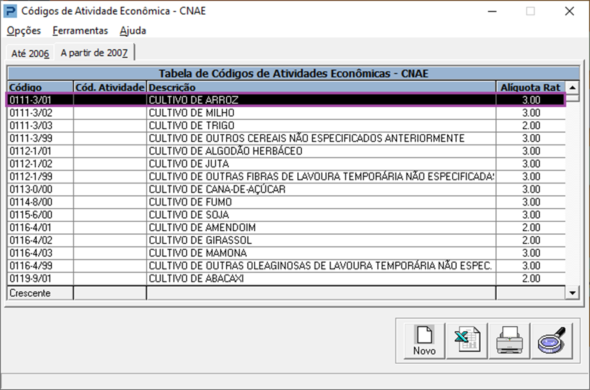
Task: Select row CULTIVO DE SOJA
Action: [x=286, y=215]
